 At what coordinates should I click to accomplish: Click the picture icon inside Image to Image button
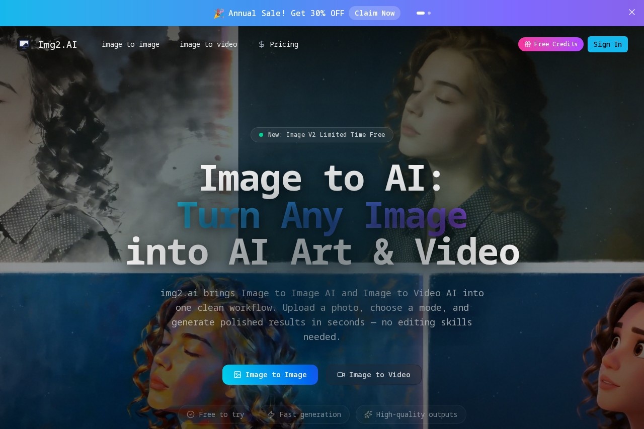click(237, 375)
